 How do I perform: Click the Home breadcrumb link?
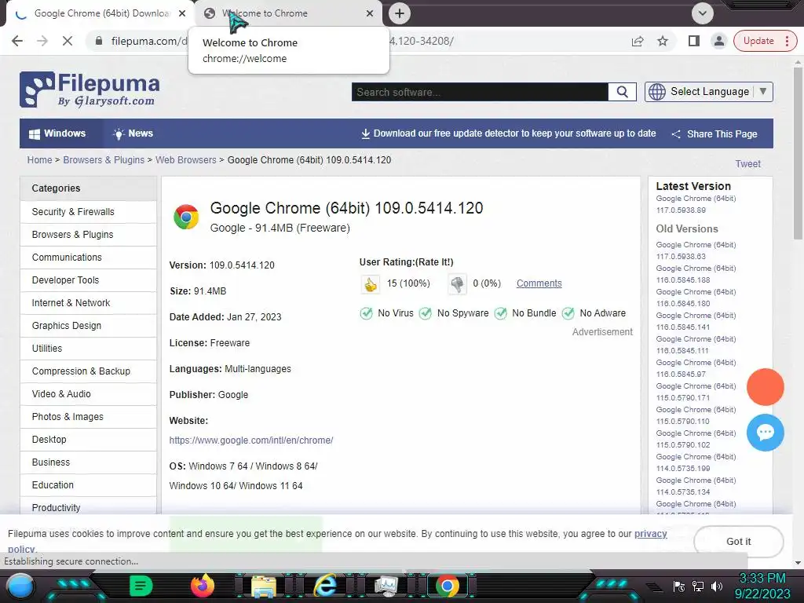tap(39, 160)
